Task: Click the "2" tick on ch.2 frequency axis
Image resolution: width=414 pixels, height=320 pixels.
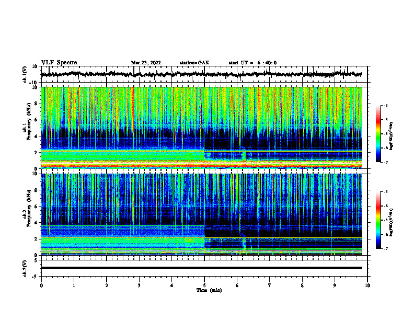Action: tap(37, 239)
